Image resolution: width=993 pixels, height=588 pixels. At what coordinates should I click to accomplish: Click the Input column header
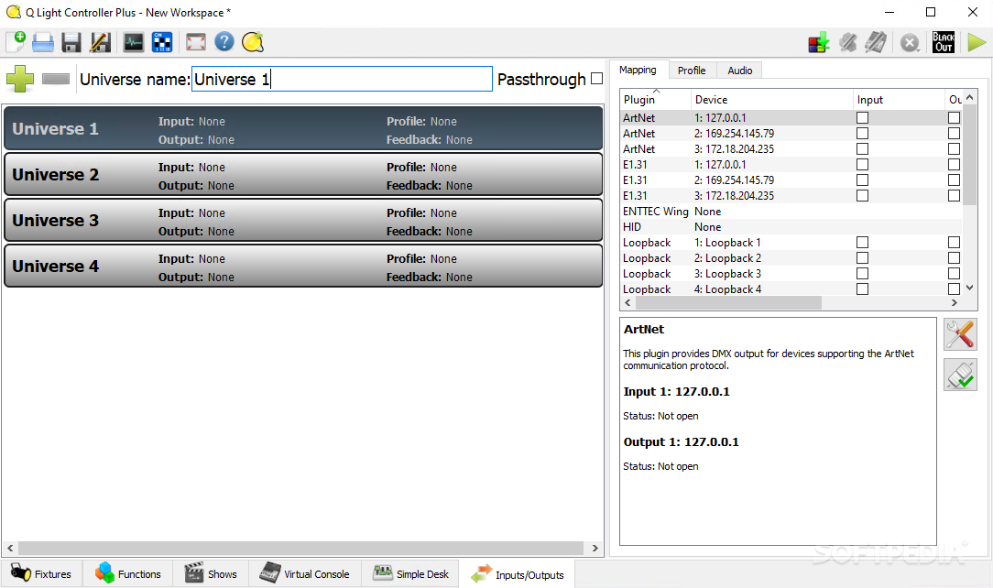tap(899, 99)
